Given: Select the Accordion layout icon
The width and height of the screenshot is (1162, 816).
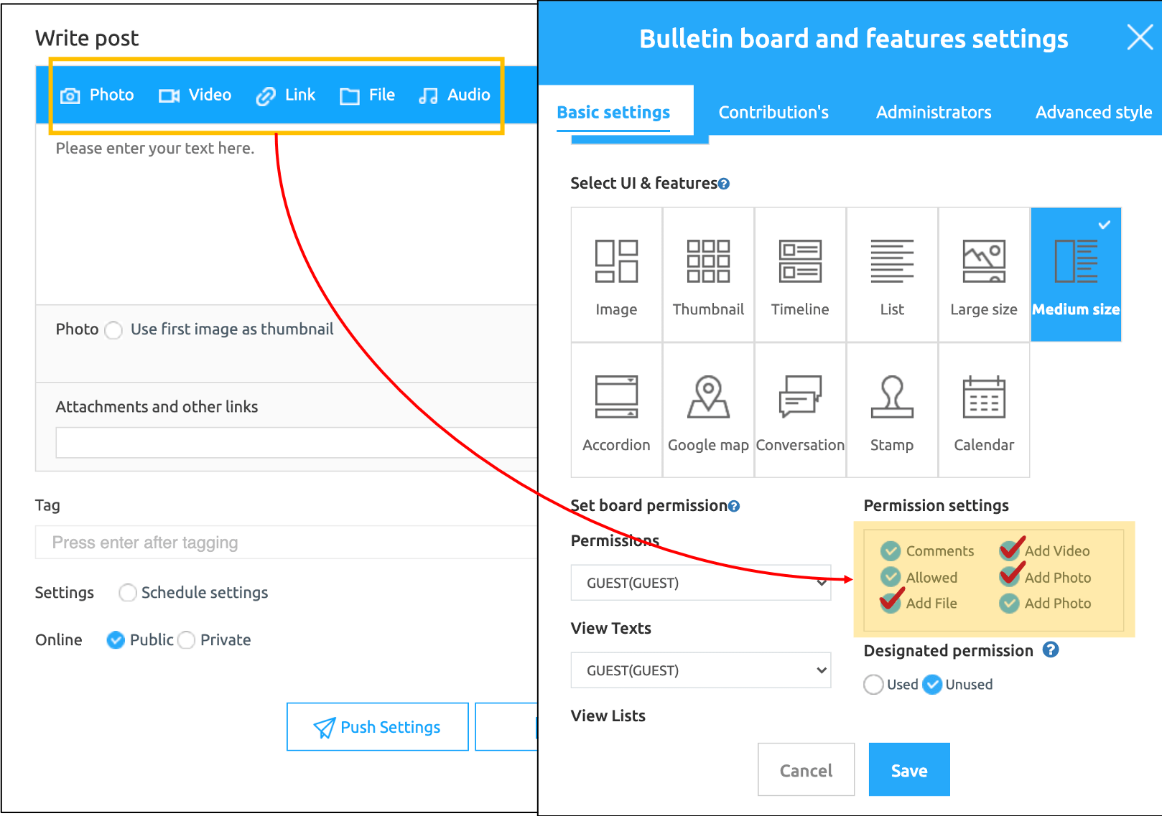Looking at the screenshot, I should coord(616,397).
